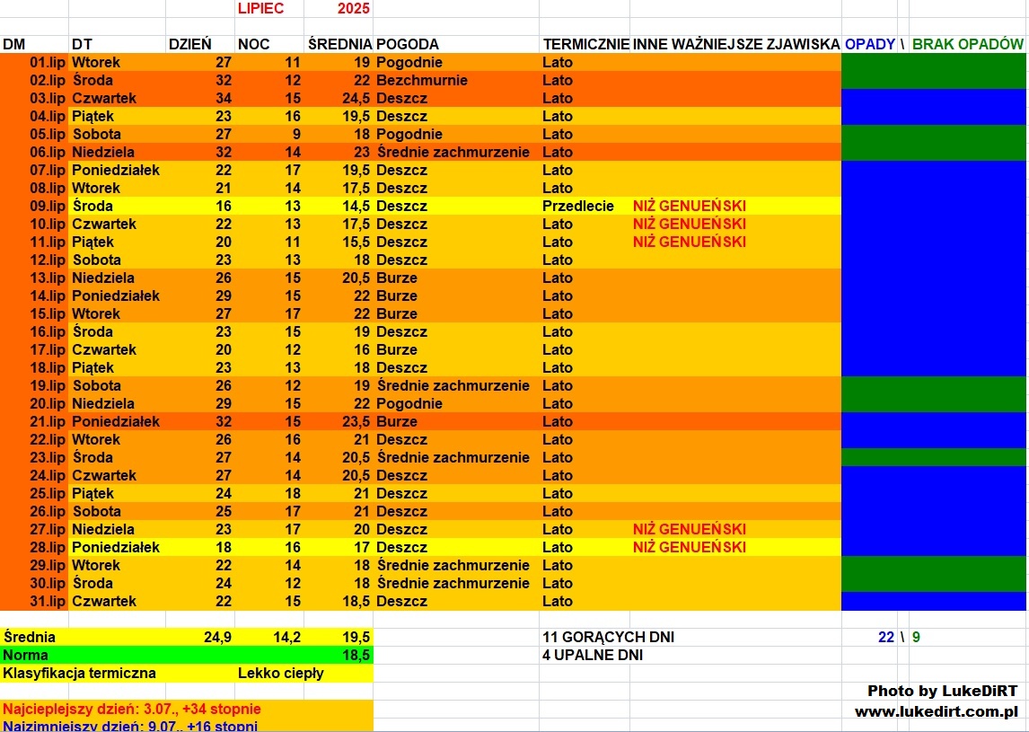Click the POGODA column header
This screenshot has width=1029, height=732.
click(x=408, y=44)
